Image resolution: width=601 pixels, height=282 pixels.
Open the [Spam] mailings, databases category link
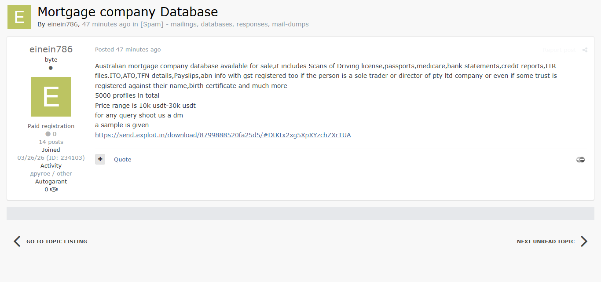pyautogui.click(x=224, y=24)
